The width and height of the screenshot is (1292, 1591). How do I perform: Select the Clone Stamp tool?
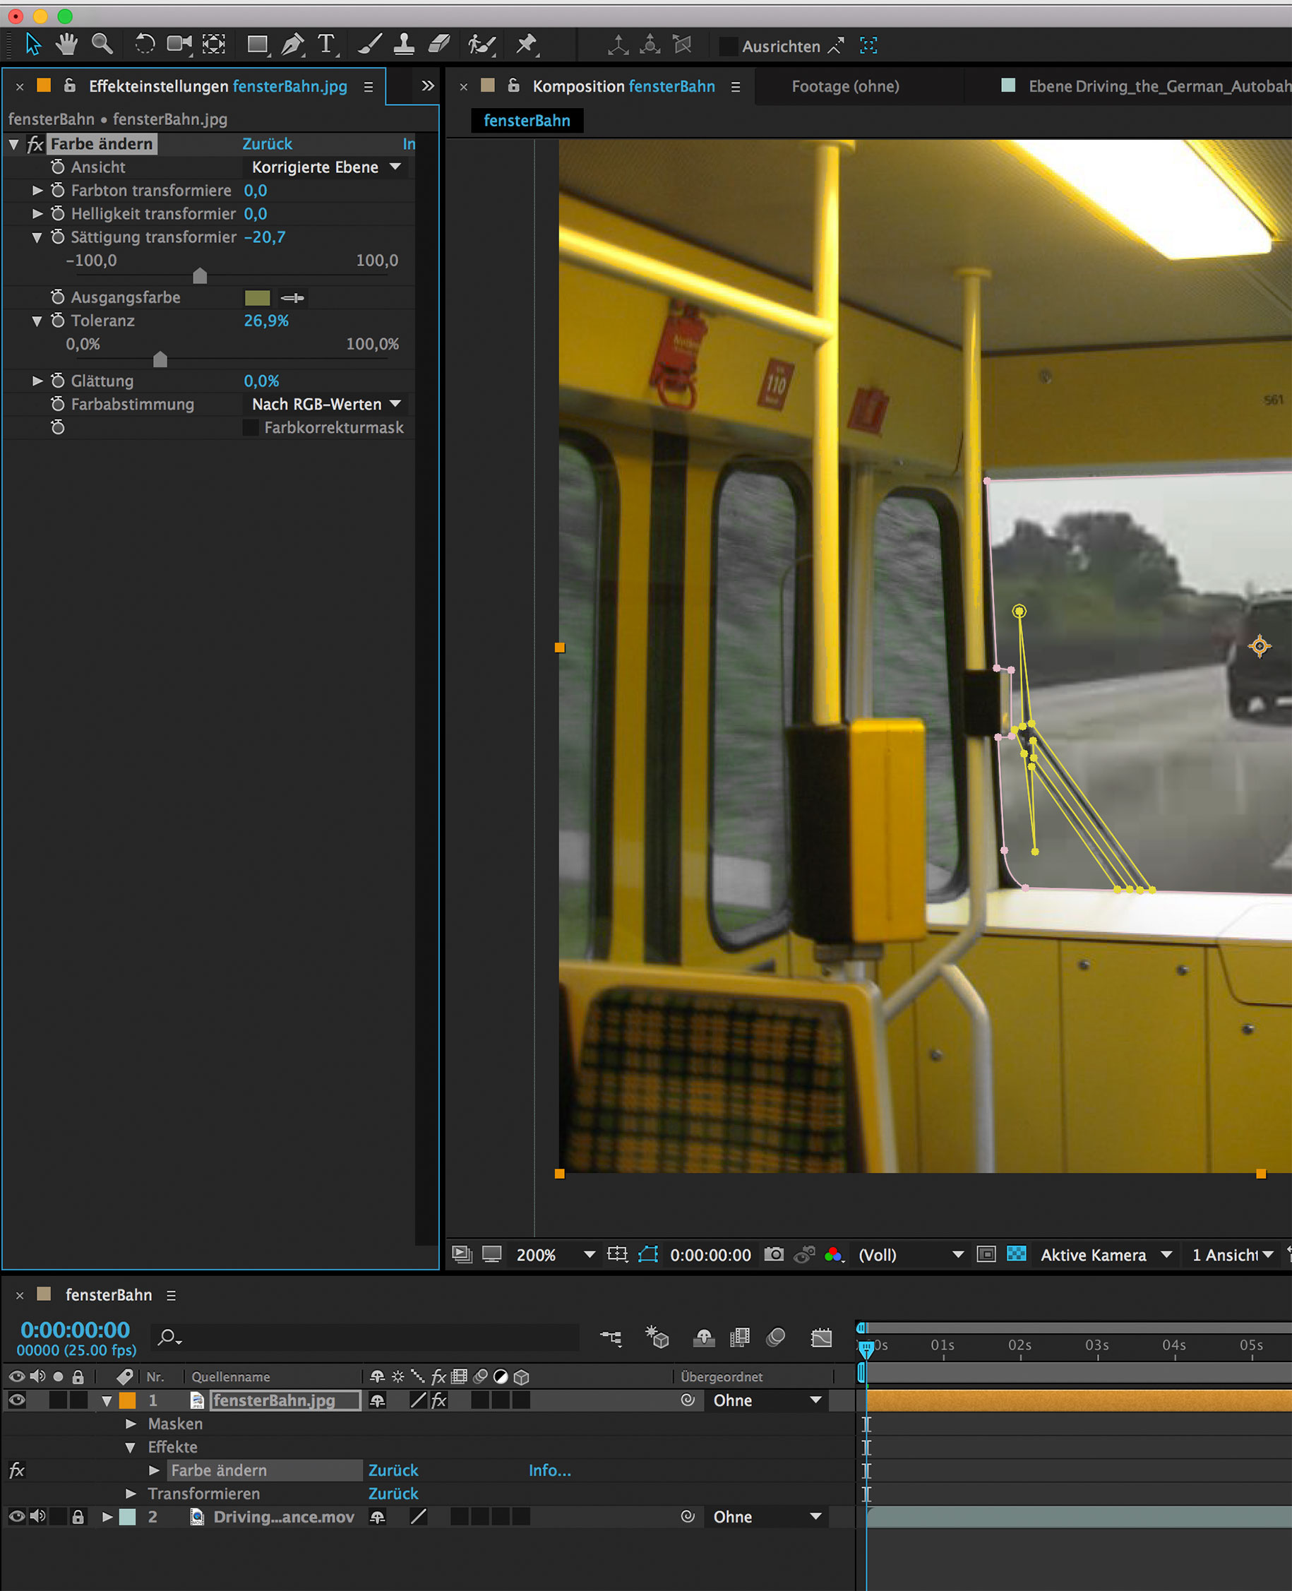(404, 44)
